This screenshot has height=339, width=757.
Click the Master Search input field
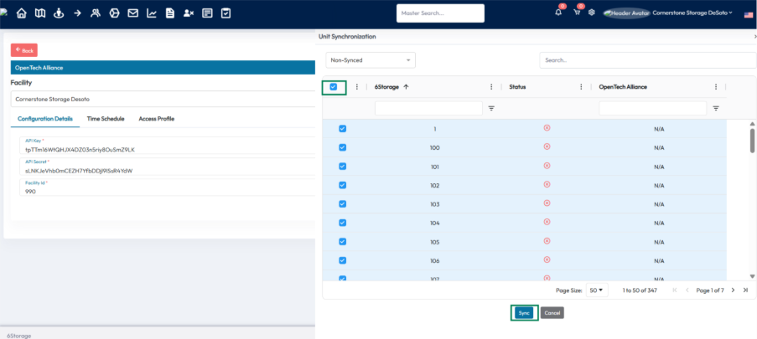coord(440,13)
